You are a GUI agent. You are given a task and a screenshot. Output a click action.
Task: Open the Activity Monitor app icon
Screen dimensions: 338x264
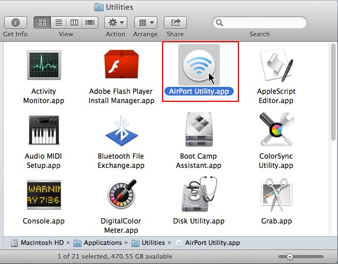[x=44, y=65]
